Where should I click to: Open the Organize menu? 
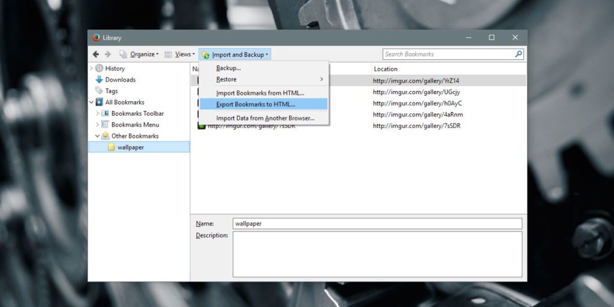click(x=139, y=55)
